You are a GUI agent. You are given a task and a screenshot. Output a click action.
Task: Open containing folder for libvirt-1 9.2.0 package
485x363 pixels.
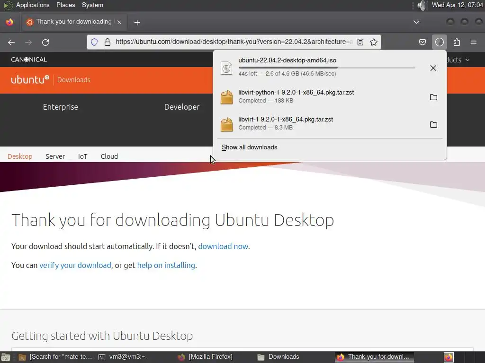(x=433, y=124)
